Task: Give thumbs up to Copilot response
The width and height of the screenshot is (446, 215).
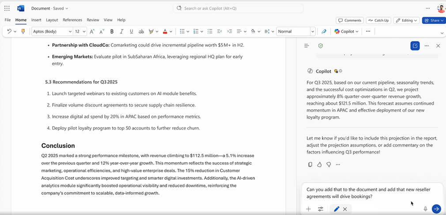Action: [x=319, y=164]
